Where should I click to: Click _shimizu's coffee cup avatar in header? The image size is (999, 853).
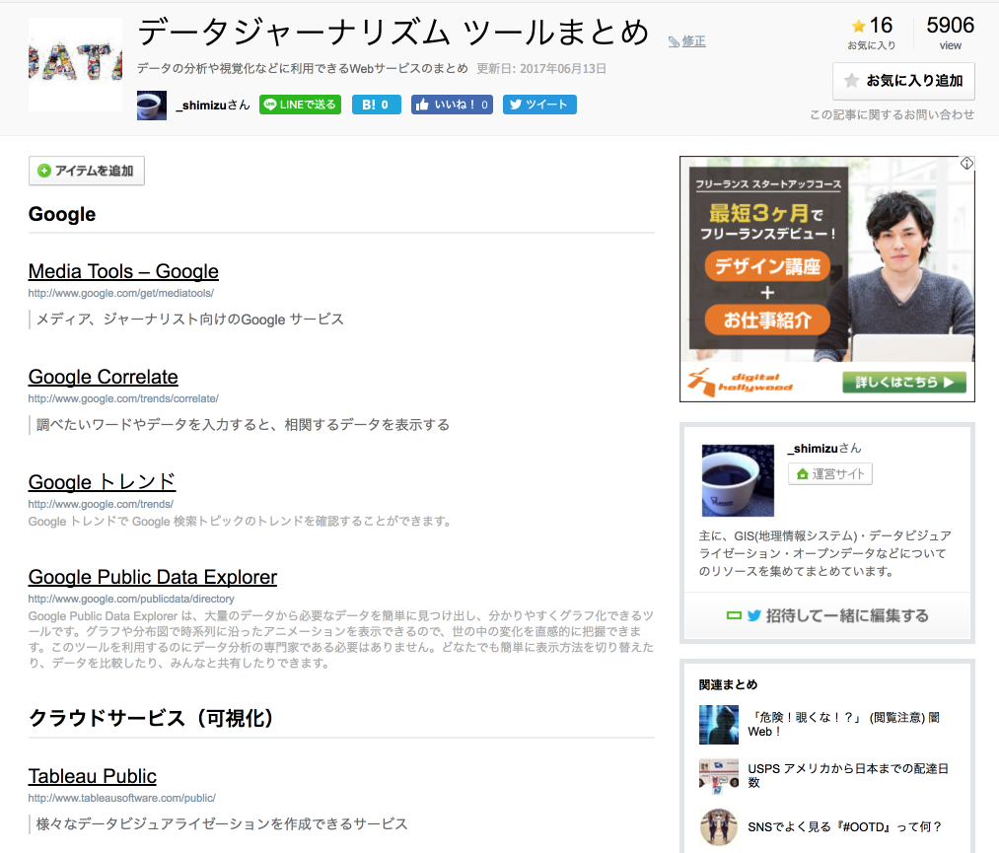click(152, 106)
